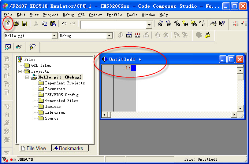Select the Source folder

point(48,119)
